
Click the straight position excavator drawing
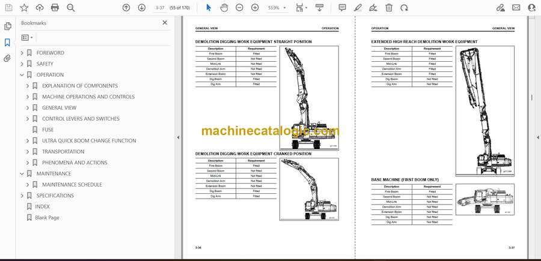[309, 98]
